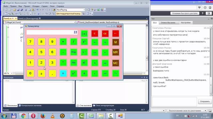The image size is (213, 119).
Task: Click the log function key
Action: [105, 42]
